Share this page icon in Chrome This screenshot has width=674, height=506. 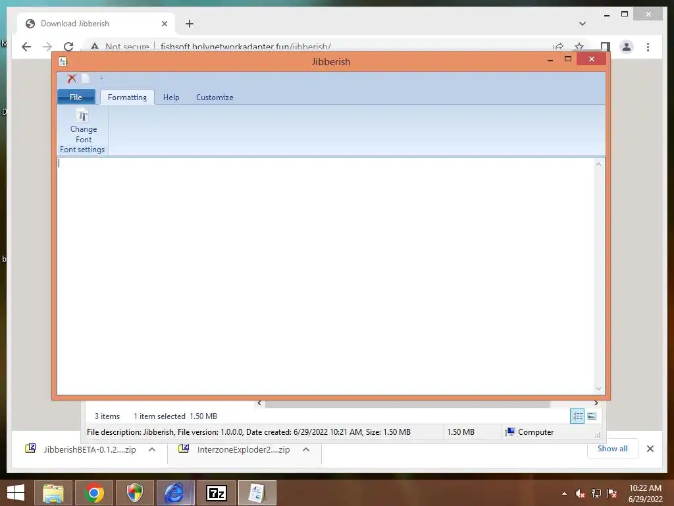click(x=558, y=47)
